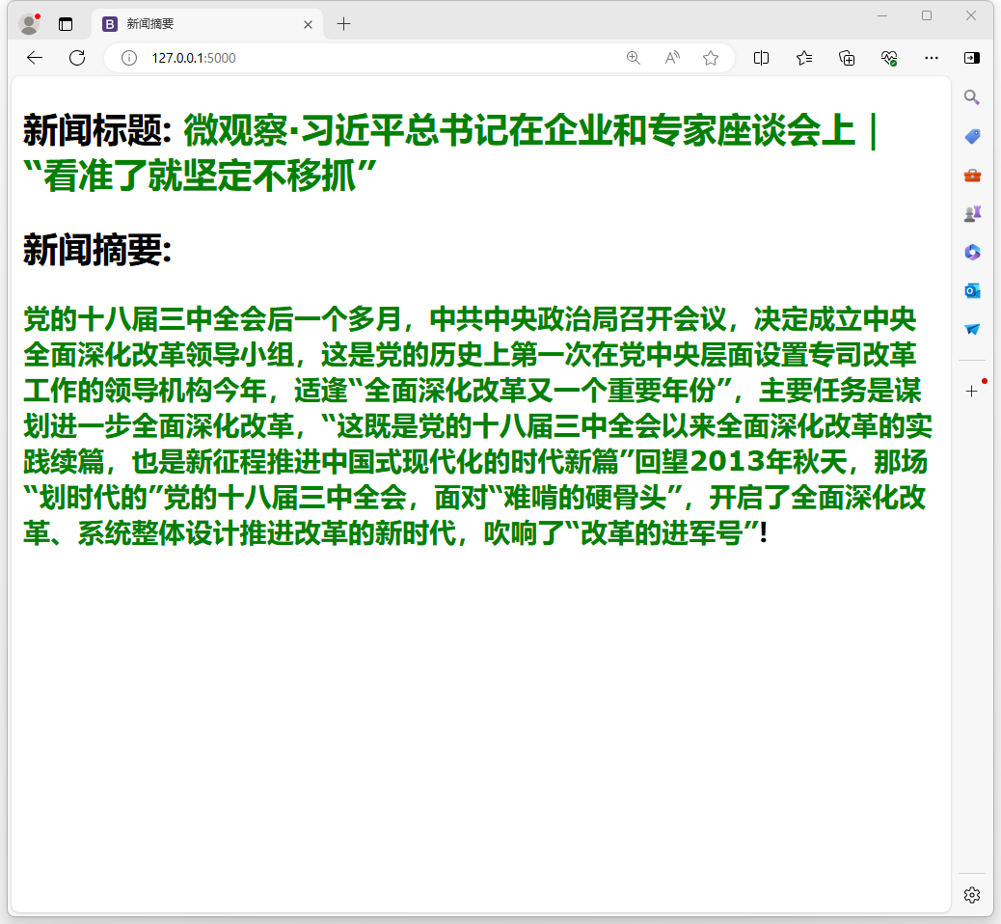Open sidebar Drop paper plane icon
Viewport: 1001px width, 924px height.
pos(972,329)
